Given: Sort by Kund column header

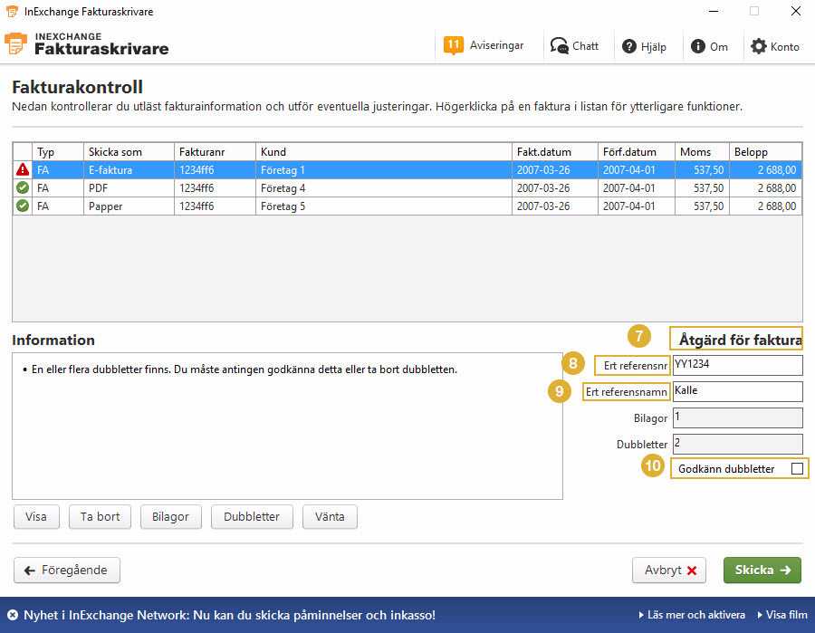Looking at the screenshot, I should (384, 152).
